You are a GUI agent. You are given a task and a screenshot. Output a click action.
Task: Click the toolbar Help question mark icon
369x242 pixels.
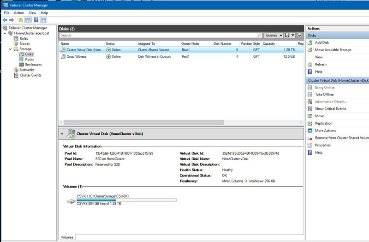click(x=36, y=20)
